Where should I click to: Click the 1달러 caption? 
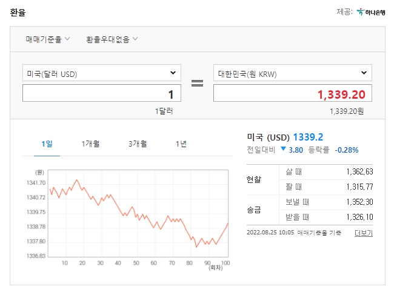pos(164,111)
